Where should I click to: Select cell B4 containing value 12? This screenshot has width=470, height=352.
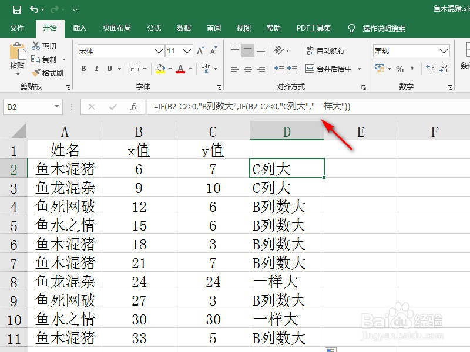[138, 207]
